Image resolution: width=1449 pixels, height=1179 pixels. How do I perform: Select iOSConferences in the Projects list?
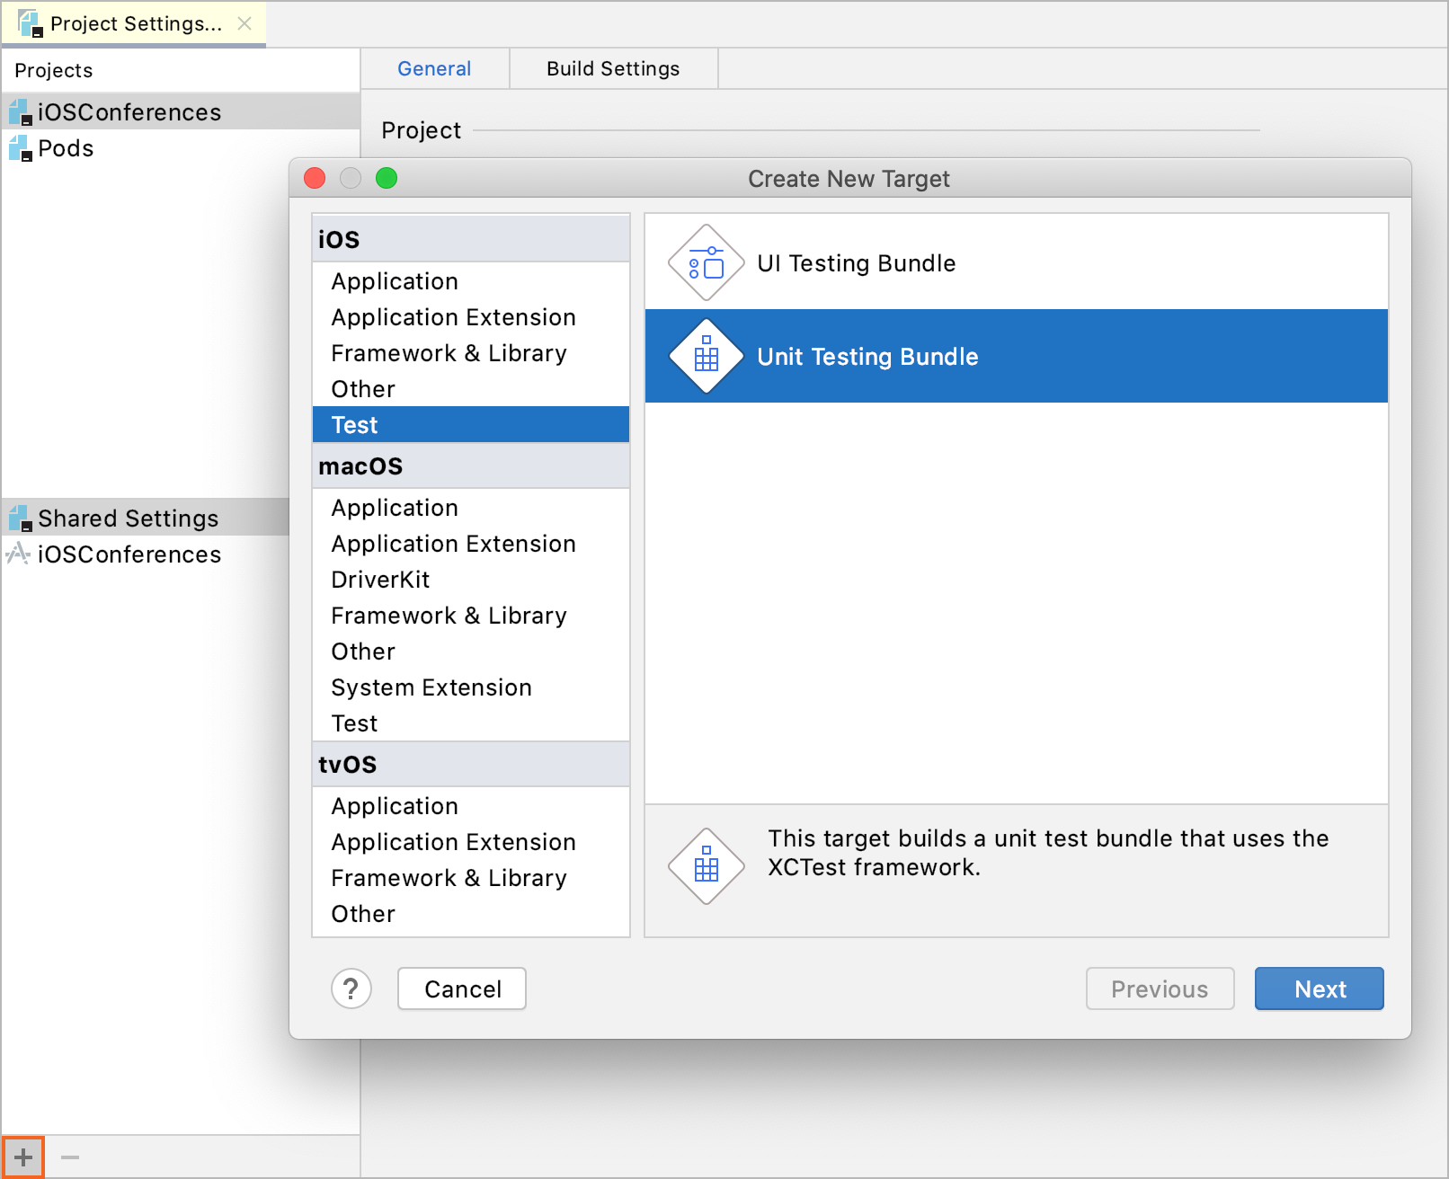(181, 112)
